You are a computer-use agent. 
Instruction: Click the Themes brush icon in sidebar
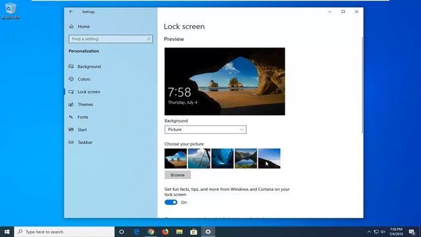71,104
